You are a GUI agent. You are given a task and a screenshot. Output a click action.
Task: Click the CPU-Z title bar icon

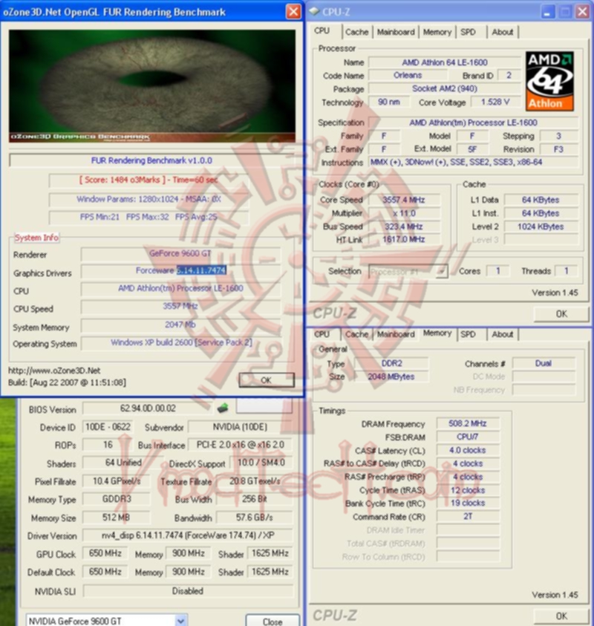(315, 11)
